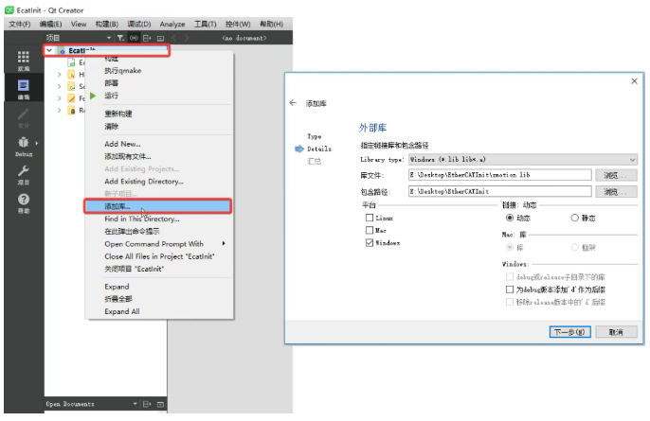
Task: Uncheck the Windows platform checkbox
Action: (x=370, y=242)
